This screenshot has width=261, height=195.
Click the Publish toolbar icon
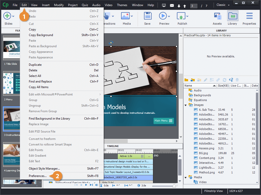click(181, 16)
